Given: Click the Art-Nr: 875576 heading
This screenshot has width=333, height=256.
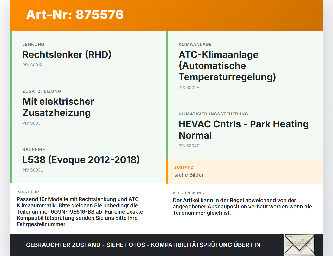Looking at the screenshot, I should coord(75,15).
